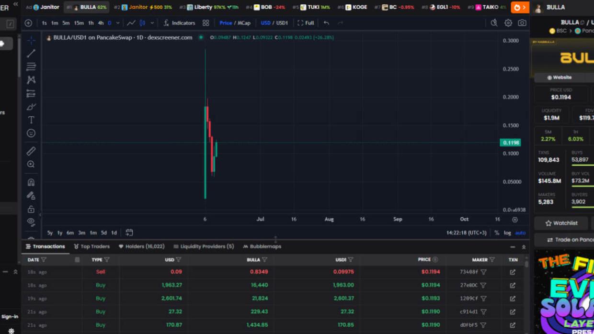This screenshot has width=594, height=334.
Task: Open the Bubblemaps tab
Action: coord(262,246)
